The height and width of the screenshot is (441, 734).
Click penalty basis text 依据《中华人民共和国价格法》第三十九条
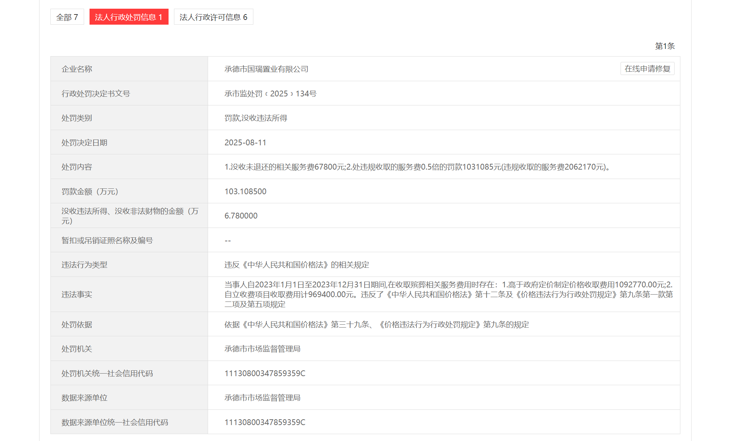coord(377,325)
